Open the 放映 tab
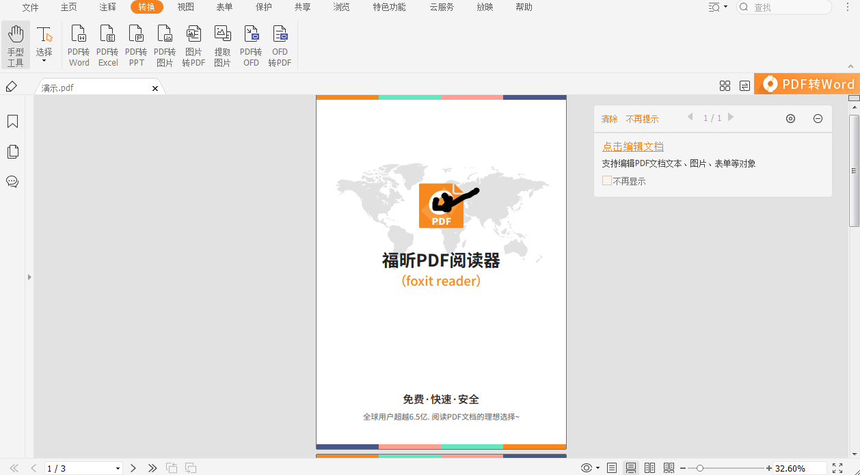Image resolution: width=860 pixels, height=475 pixels. (x=485, y=8)
